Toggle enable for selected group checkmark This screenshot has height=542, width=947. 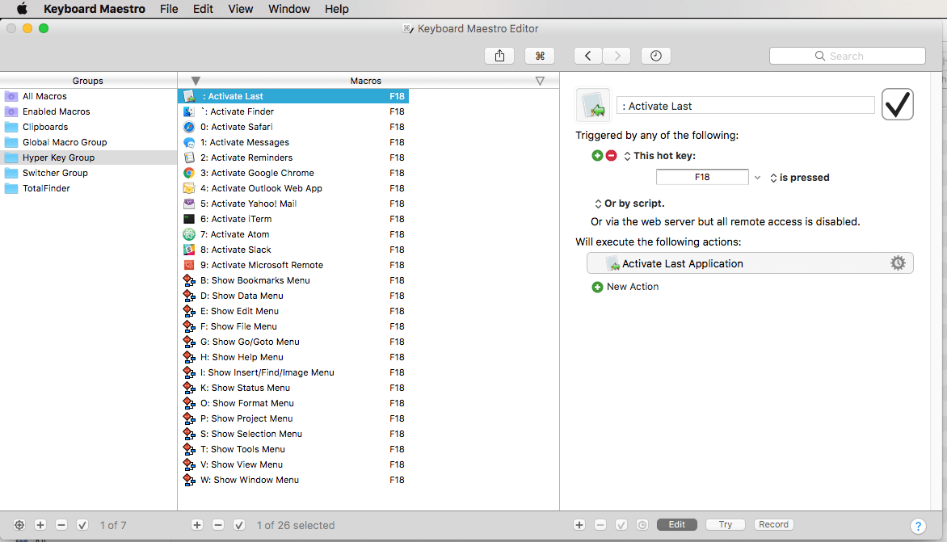(x=82, y=525)
